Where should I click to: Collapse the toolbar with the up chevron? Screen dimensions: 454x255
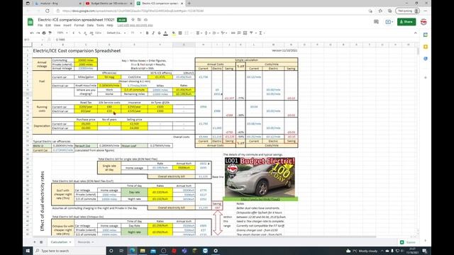416,33
